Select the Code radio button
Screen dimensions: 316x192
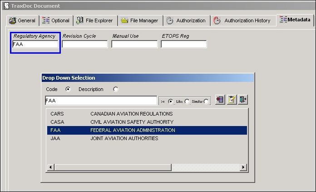tap(68, 89)
